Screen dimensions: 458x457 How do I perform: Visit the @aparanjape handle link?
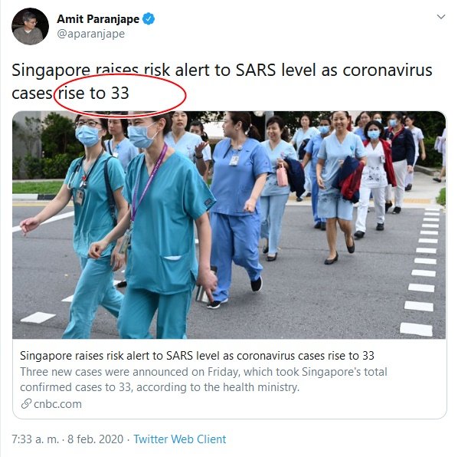pyautogui.click(x=91, y=34)
